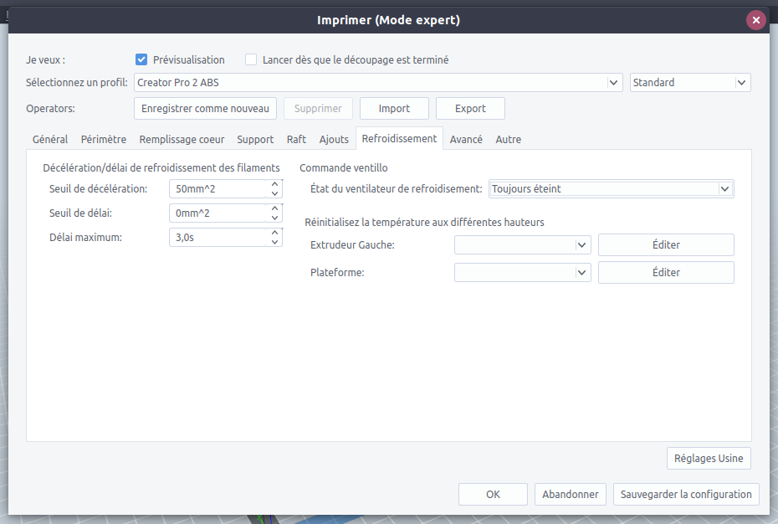This screenshot has width=778, height=524.
Task: Expand the Extrudeur Gauche dropdown
Action: [x=582, y=245]
